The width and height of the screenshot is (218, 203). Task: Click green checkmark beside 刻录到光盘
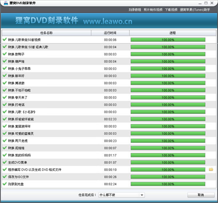tap(5, 183)
